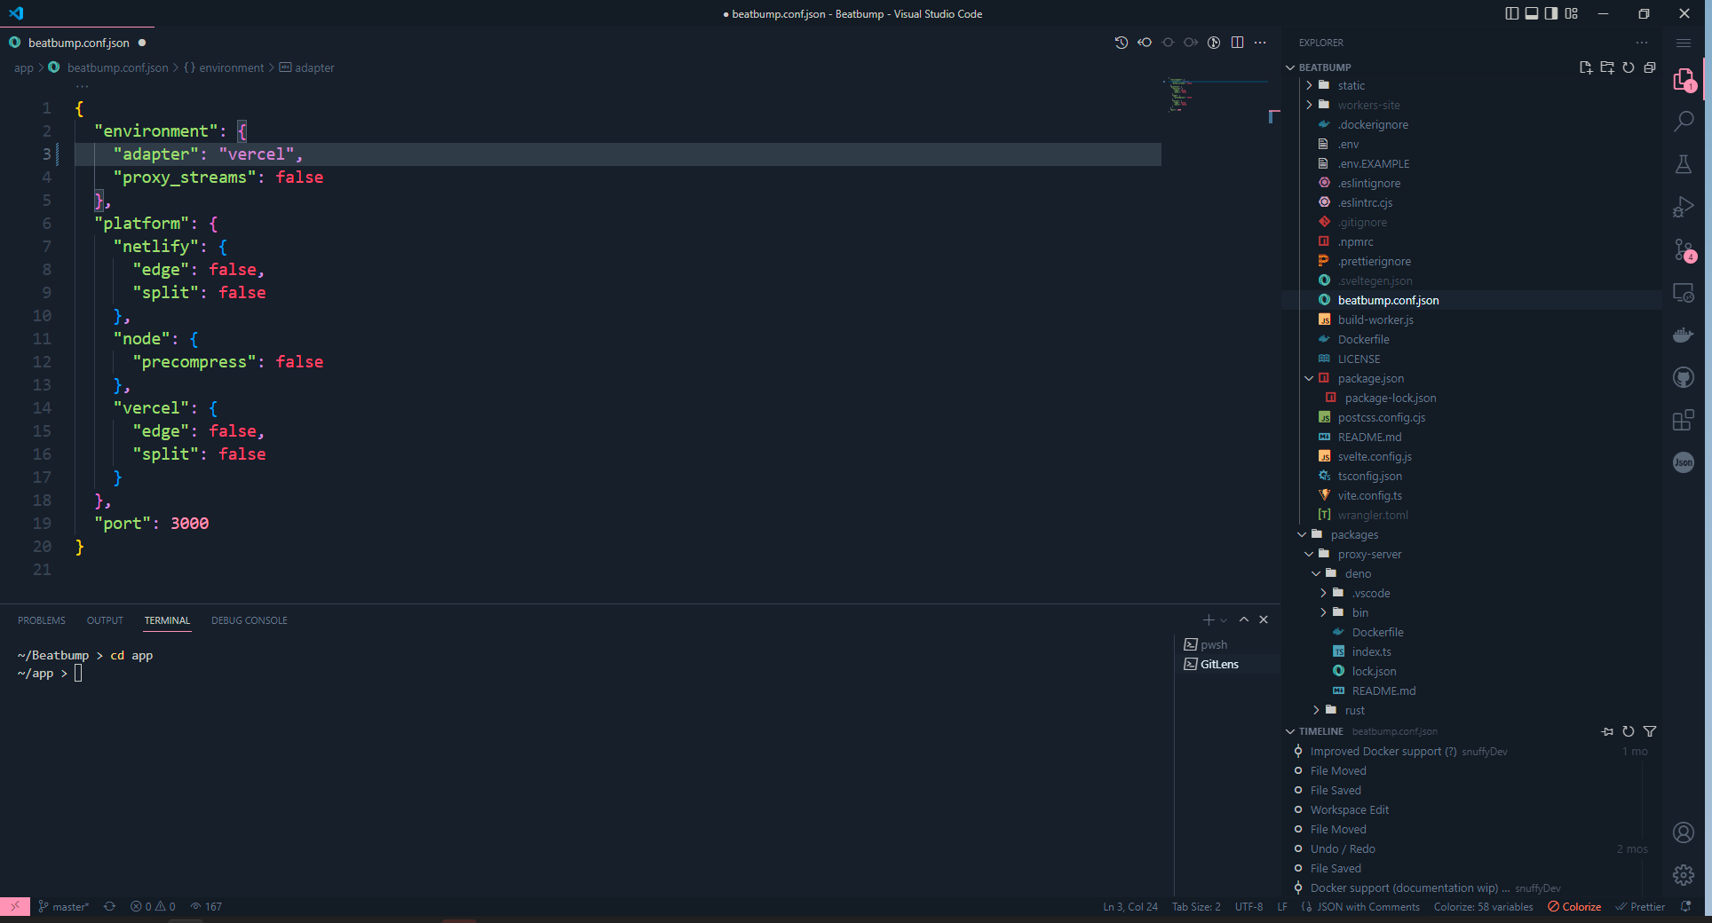The width and height of the screenshot is (1712, 923).
Task: Switch to the OUTPUT tab
Action: point(105,620)
